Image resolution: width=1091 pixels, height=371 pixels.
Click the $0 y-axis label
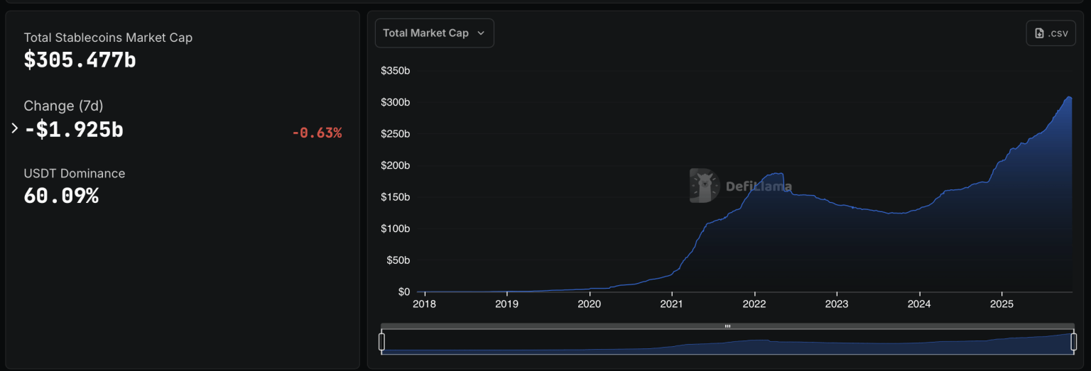coord(403,292)
